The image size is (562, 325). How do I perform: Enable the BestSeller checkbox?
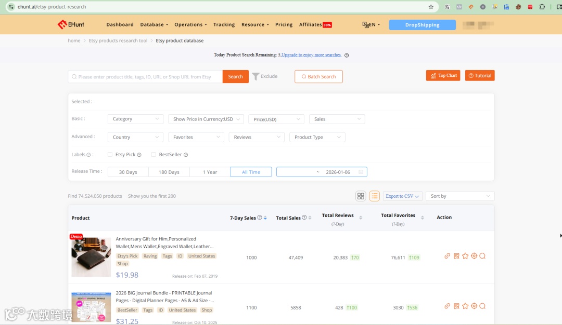tap(154, 155)
